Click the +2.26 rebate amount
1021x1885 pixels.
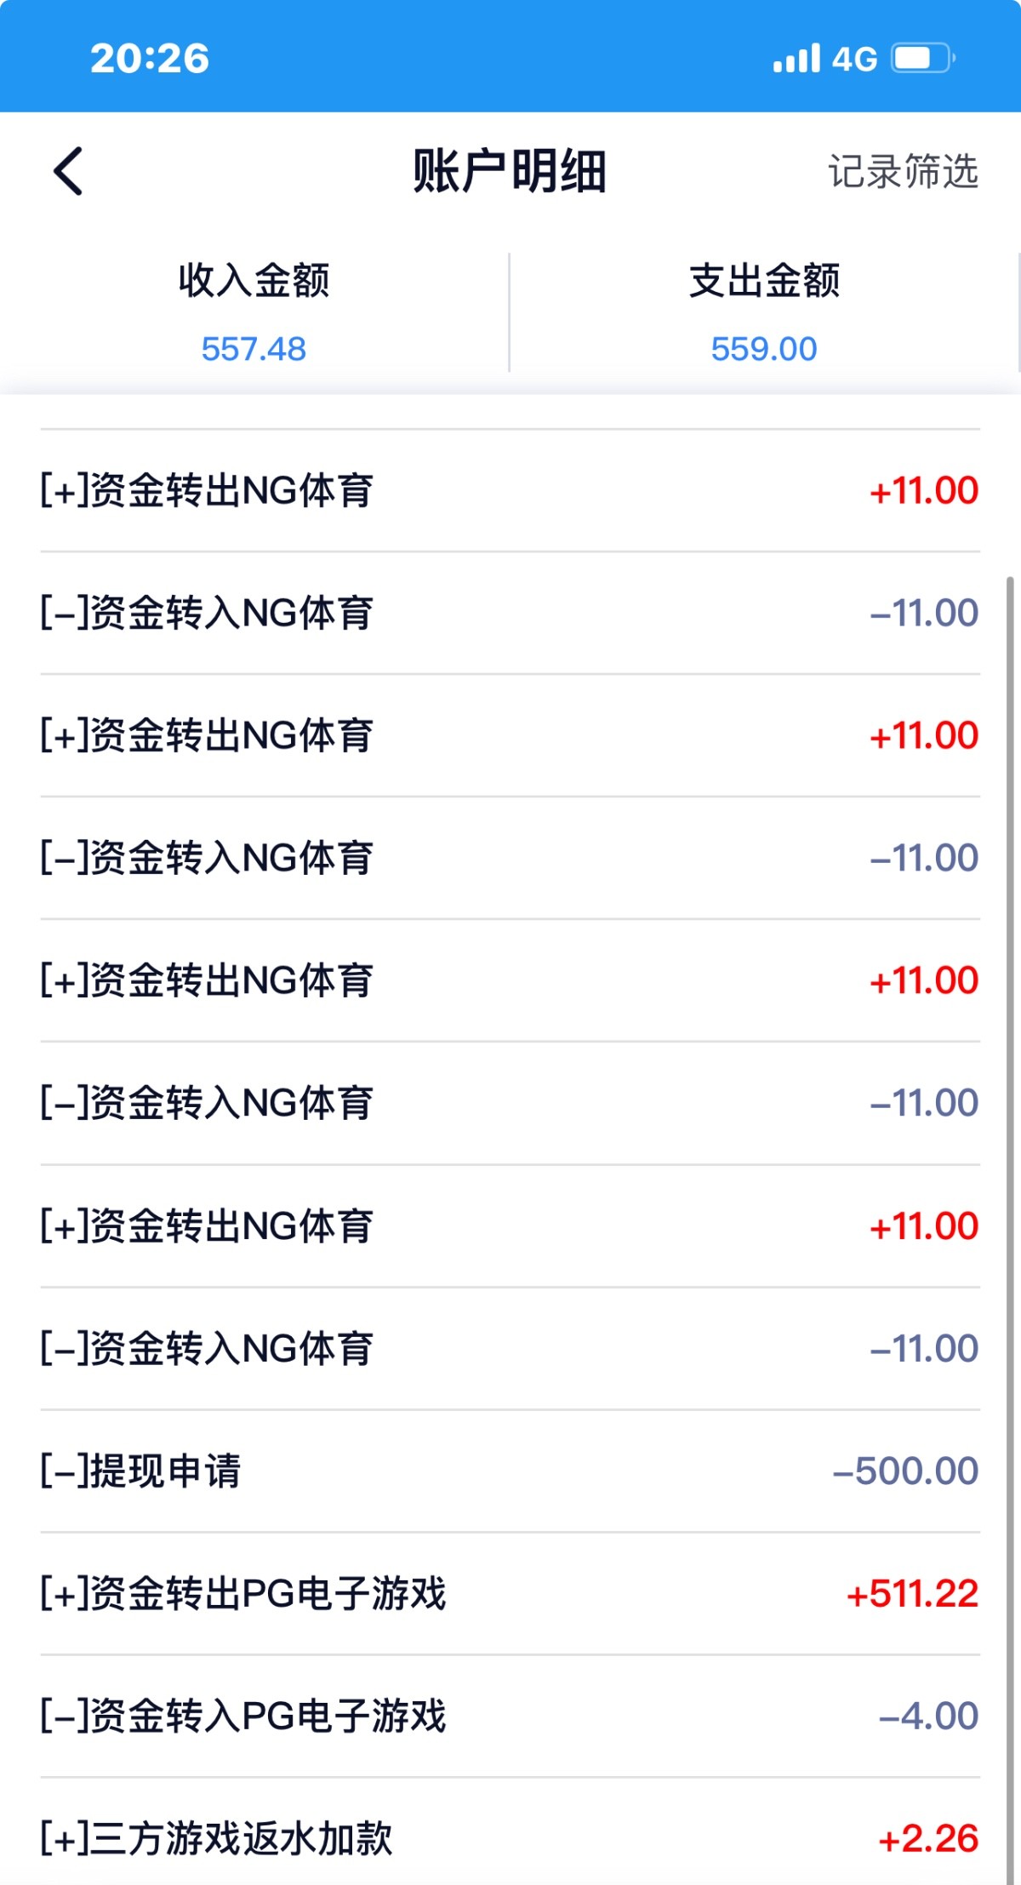click(x=928, y=1838)
